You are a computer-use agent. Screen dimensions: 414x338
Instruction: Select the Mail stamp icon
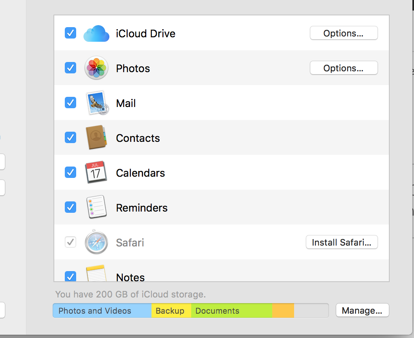click(x=96, y=103)
